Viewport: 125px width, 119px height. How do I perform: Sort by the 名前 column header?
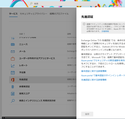coord(22,34)
